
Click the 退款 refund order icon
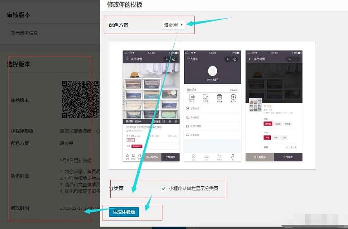(x=232, y=97)
